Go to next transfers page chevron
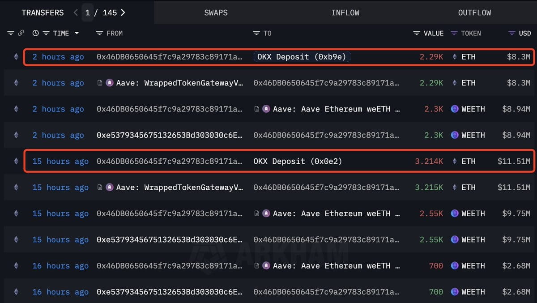Screen dimensions: 537x303 (123, 13)
